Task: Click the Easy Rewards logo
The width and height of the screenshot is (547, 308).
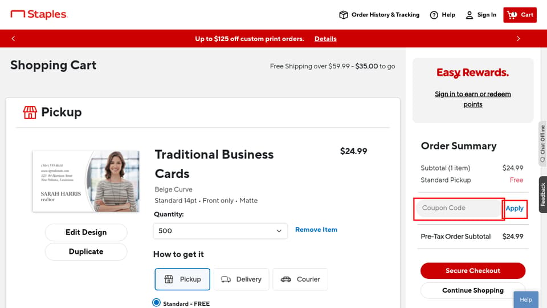Action: pos(473,72)
